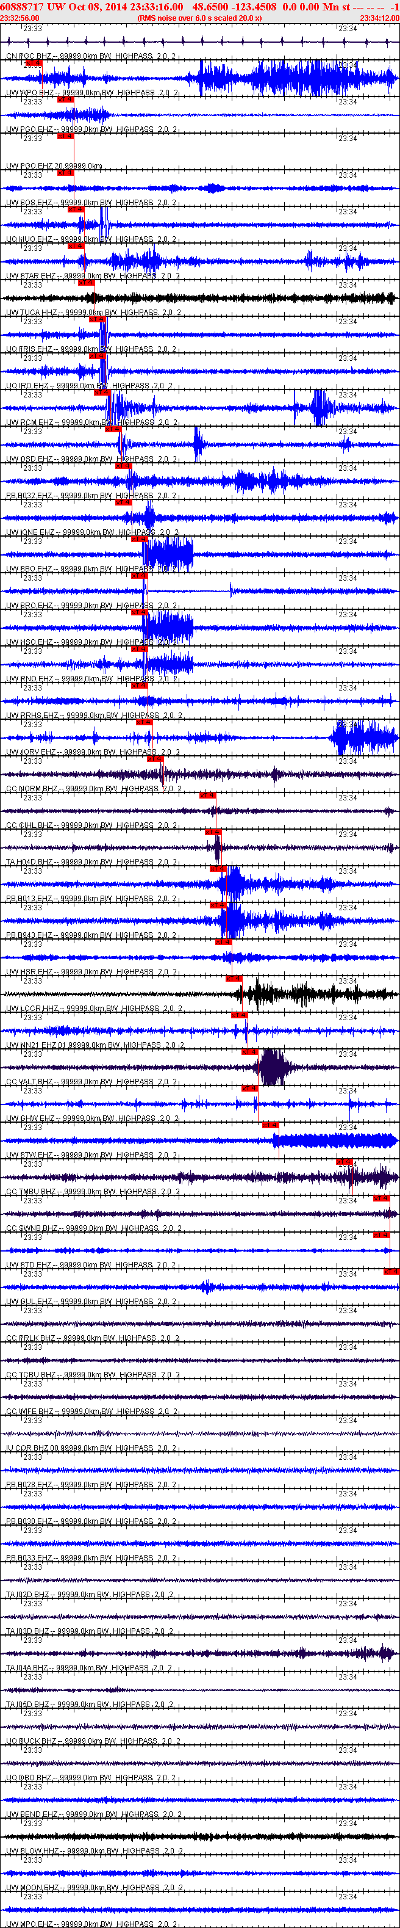Select the UW WPO EHZ station label
400x1928 pixels.
click(x=93, y=93)
